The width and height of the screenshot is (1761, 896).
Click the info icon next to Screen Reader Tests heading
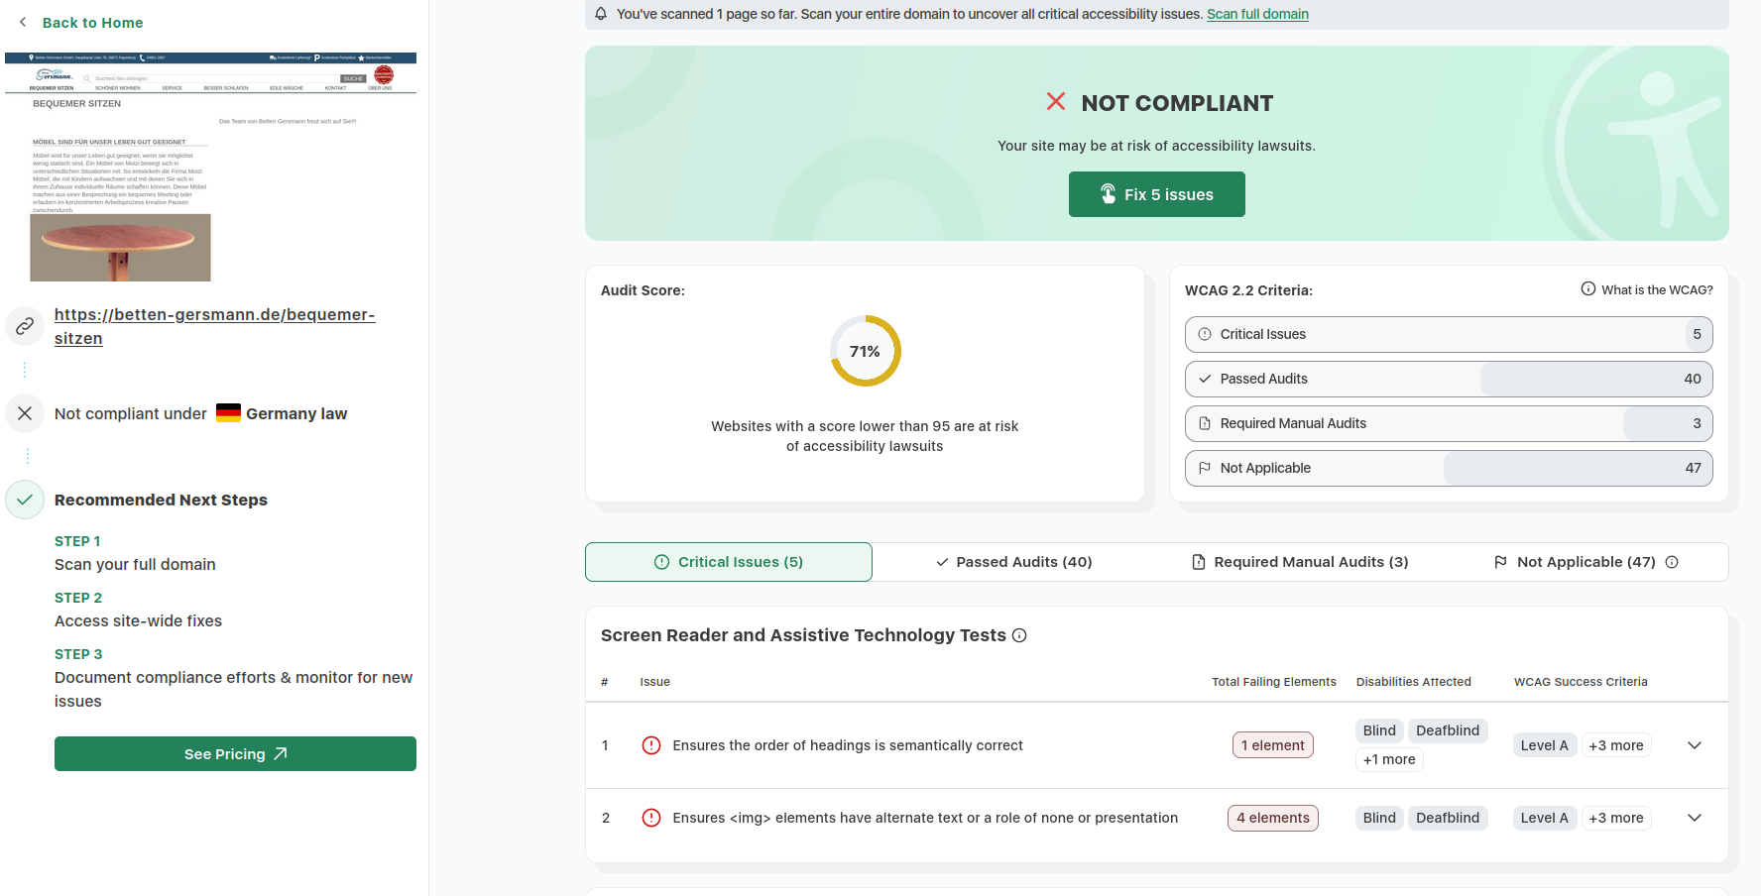pos(1019,635)
